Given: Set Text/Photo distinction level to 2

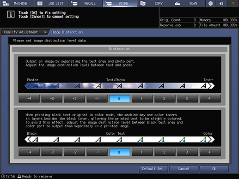Looking at the screenshot, I should point(165,99).
